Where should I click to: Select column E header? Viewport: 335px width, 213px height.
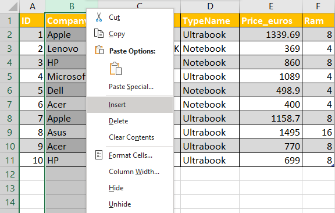271,6
